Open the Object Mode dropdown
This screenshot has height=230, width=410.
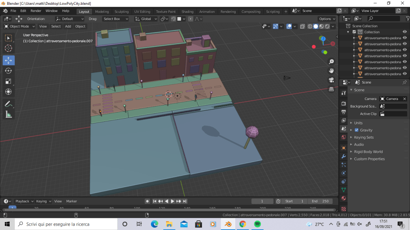[20, 26]
